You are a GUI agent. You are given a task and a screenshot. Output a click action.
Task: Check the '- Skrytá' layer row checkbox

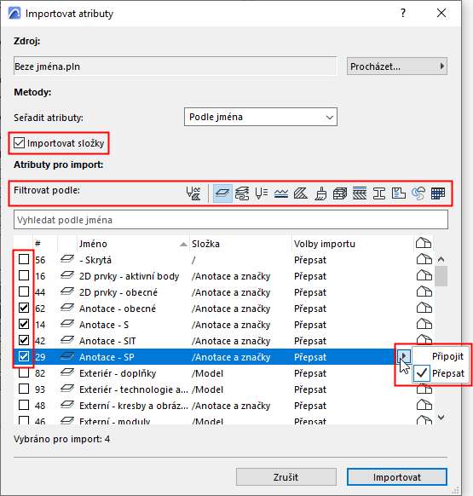tap(24, 259)
